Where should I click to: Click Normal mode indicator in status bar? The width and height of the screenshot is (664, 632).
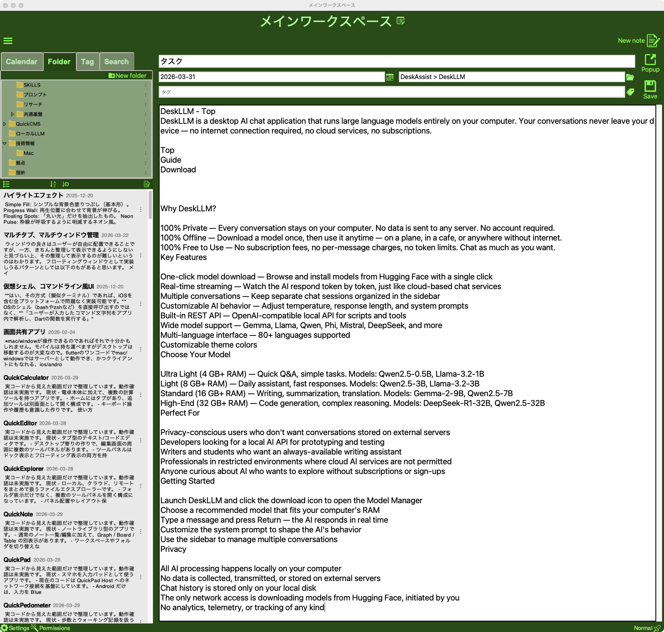(x=647, y=628)
